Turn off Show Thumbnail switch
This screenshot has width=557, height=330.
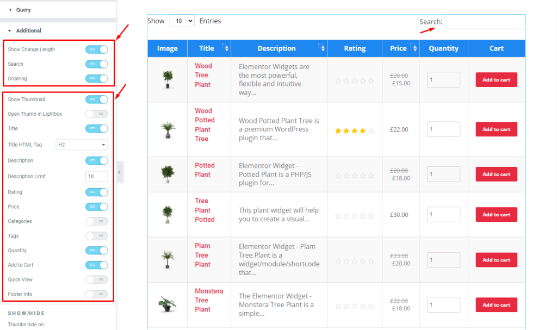tap(97, 99)
